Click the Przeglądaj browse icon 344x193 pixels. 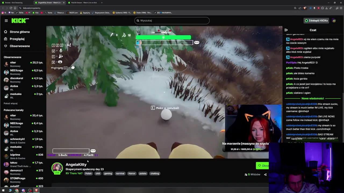6,39
